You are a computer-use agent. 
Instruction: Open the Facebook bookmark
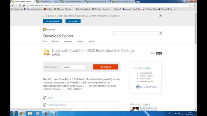pyautogui.click(x=33, y=9)
